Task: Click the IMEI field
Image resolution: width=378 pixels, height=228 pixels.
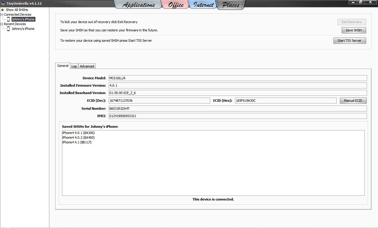Action: coord(238,116)
